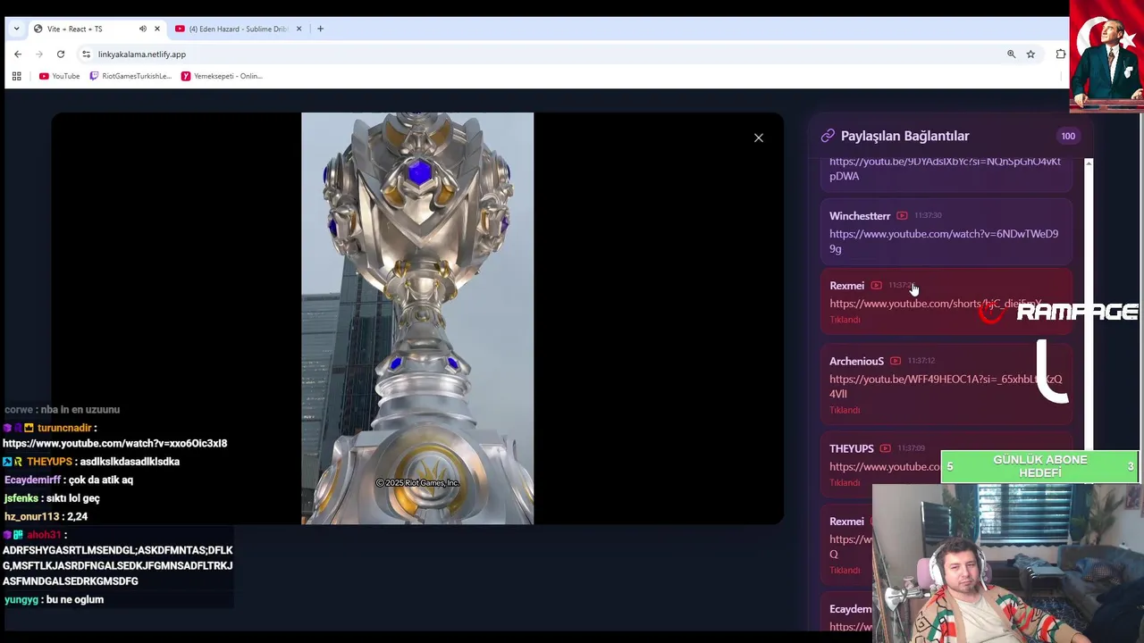Click THEYUPS username in the links panel
Screen dimensions: 1144x643
click(x=852, y=448)
